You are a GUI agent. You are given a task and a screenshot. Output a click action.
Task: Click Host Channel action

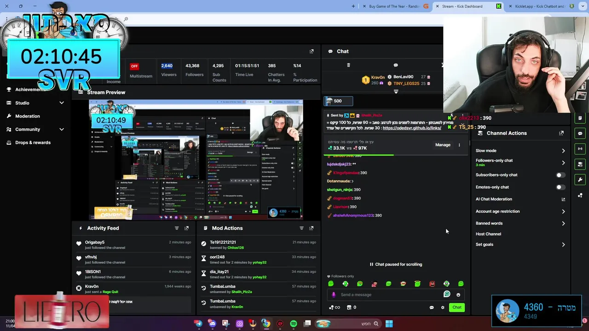tap(488, 234)
